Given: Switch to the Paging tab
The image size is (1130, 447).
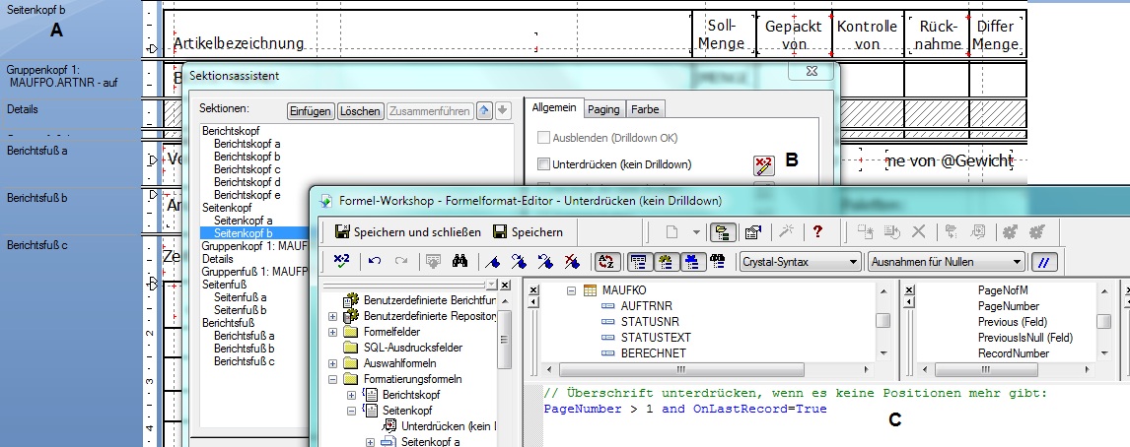Looking at the screenshot, I should 603,109.
